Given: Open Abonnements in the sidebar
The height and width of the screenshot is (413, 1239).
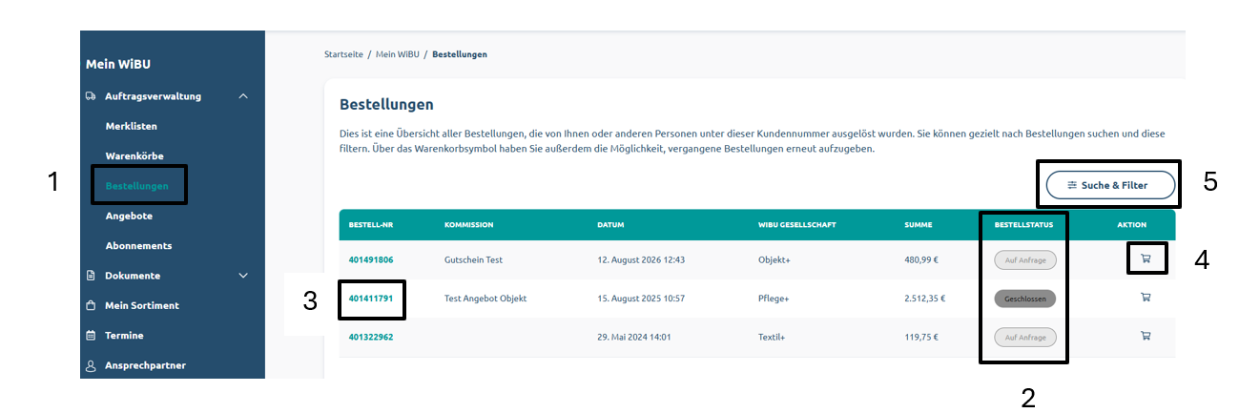Looking at the screenshot, I should 139,245.
